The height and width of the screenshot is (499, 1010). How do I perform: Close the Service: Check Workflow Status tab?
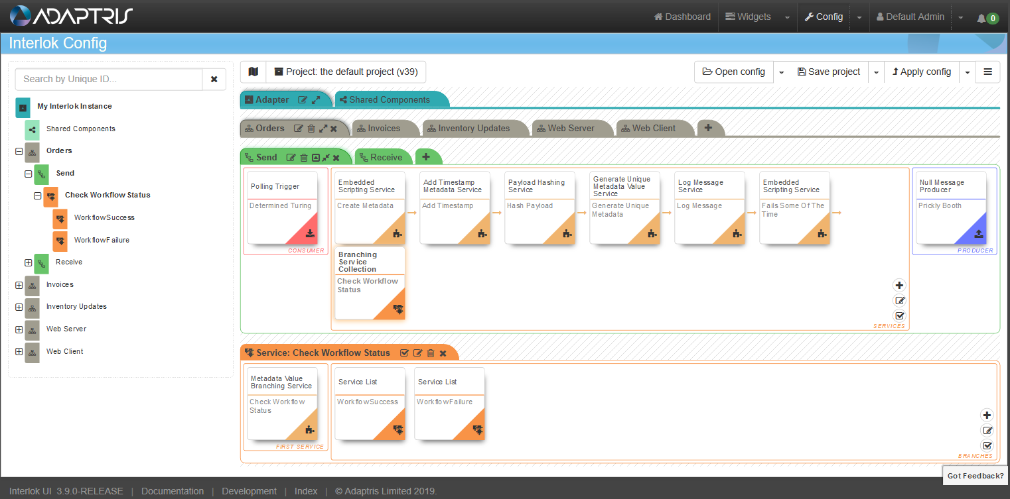point(443,353)
